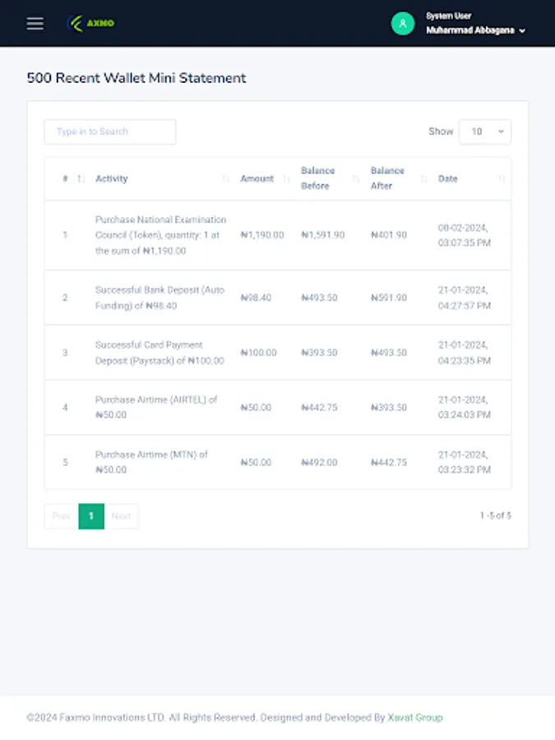Click the Date column header text
The height and width of the screenshot is (740, 555).
click(x=448, y=178)
